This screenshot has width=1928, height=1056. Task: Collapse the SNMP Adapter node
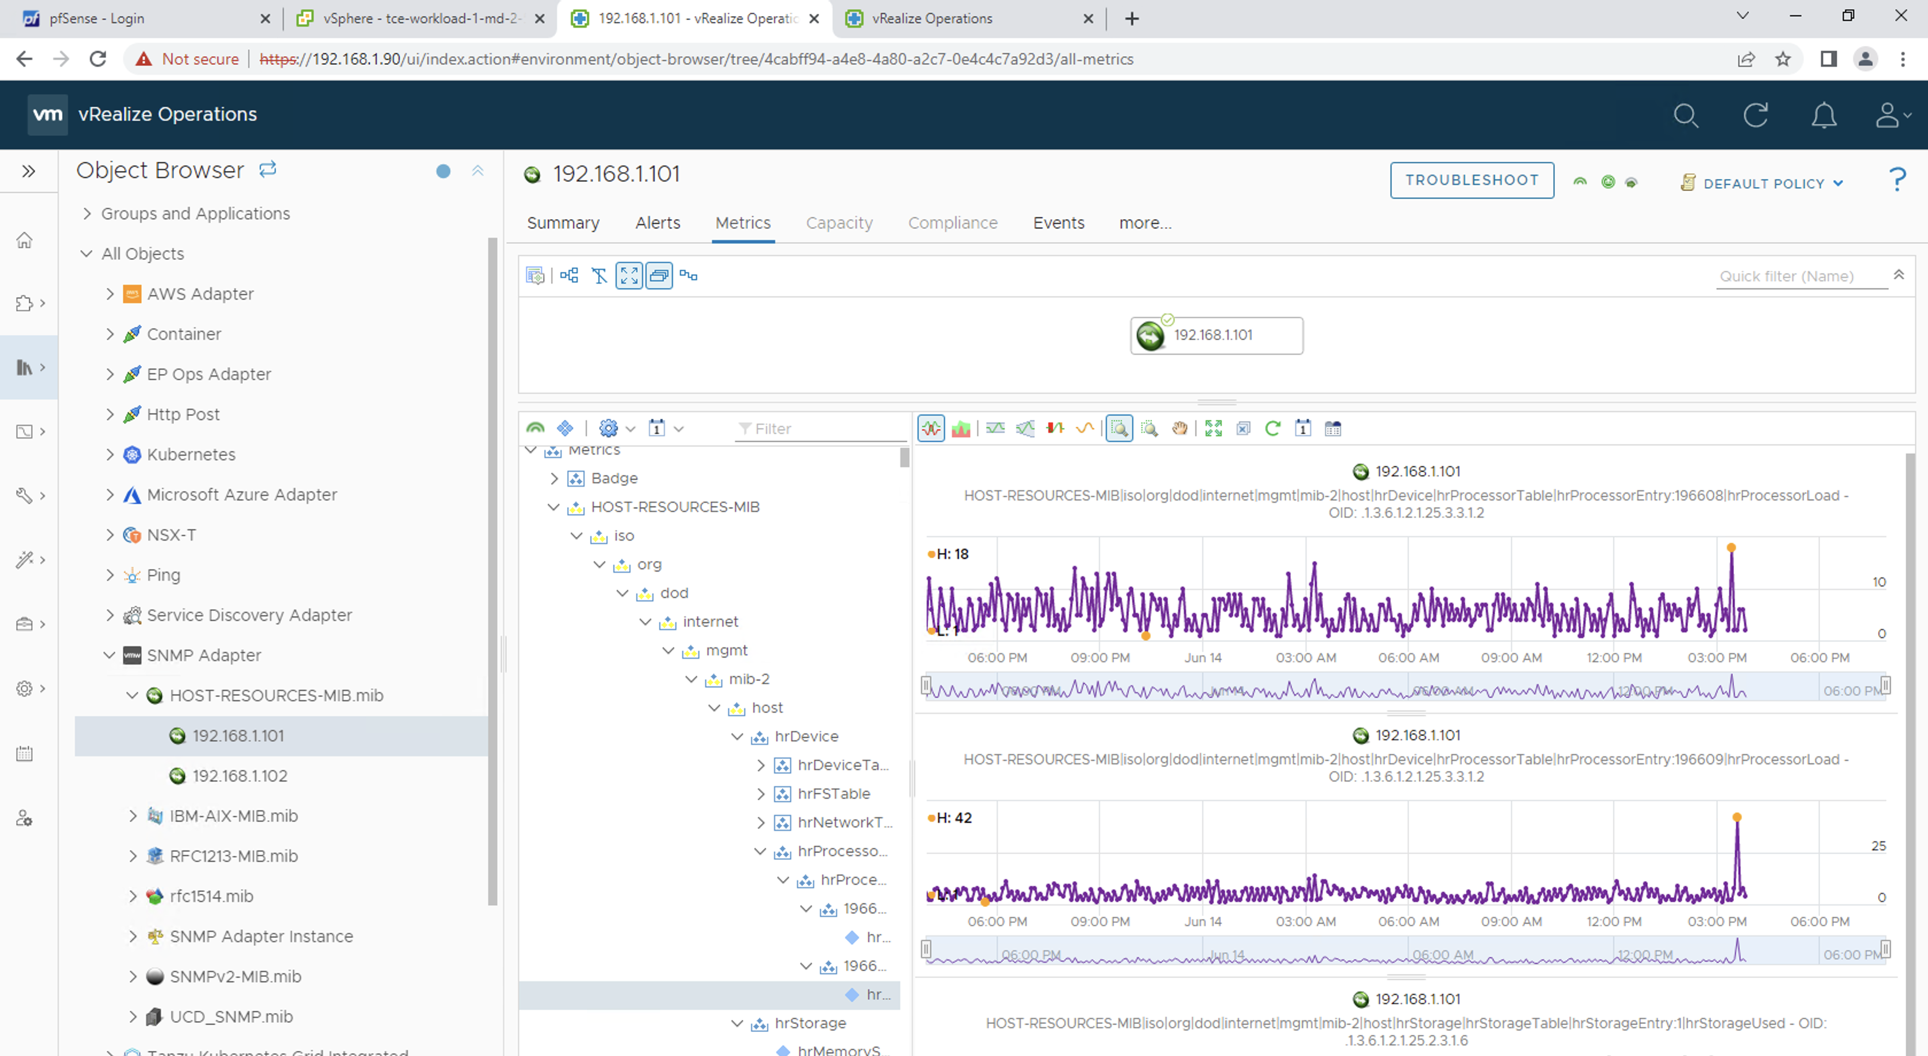(x=110, y=655)
